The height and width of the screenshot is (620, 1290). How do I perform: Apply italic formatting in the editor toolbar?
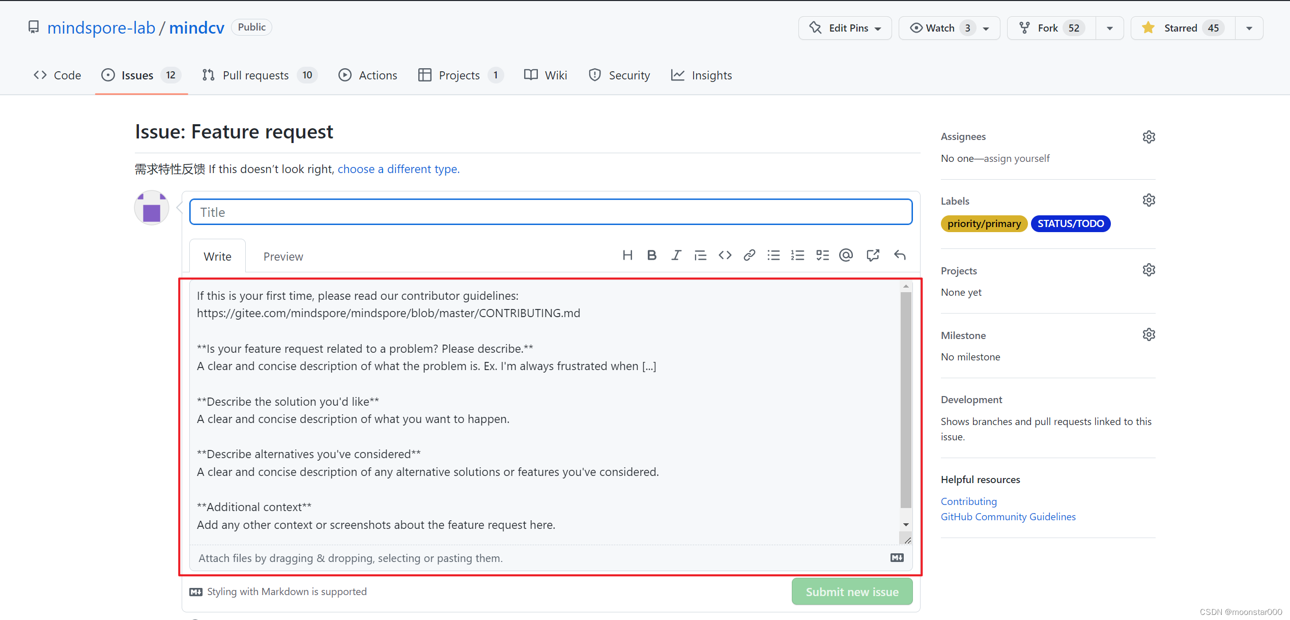click(x=676, y=255)
